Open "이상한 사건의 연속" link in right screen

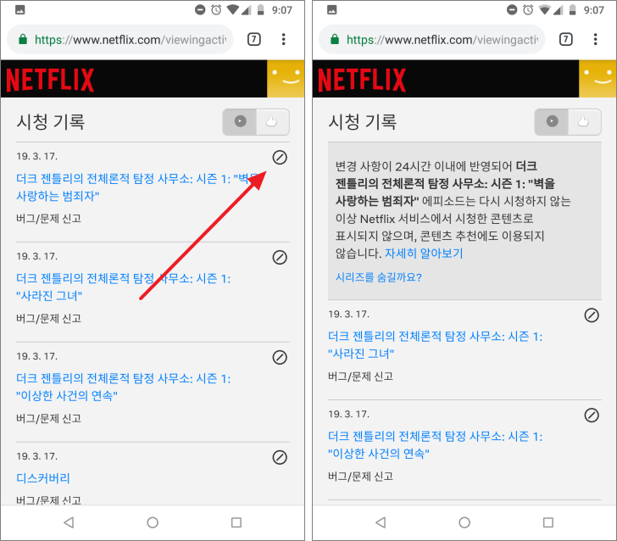pos(436,445)
